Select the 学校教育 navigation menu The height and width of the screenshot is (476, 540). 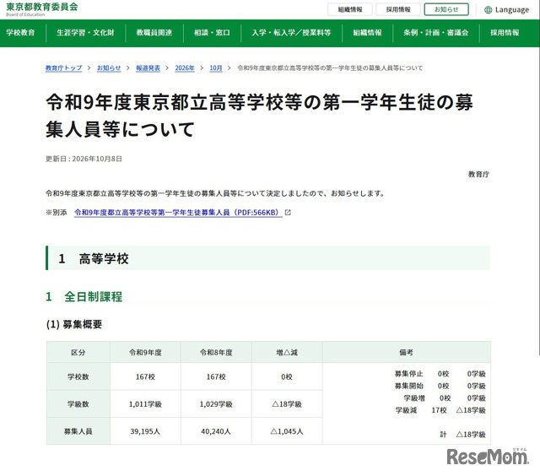tap(20, 33)
